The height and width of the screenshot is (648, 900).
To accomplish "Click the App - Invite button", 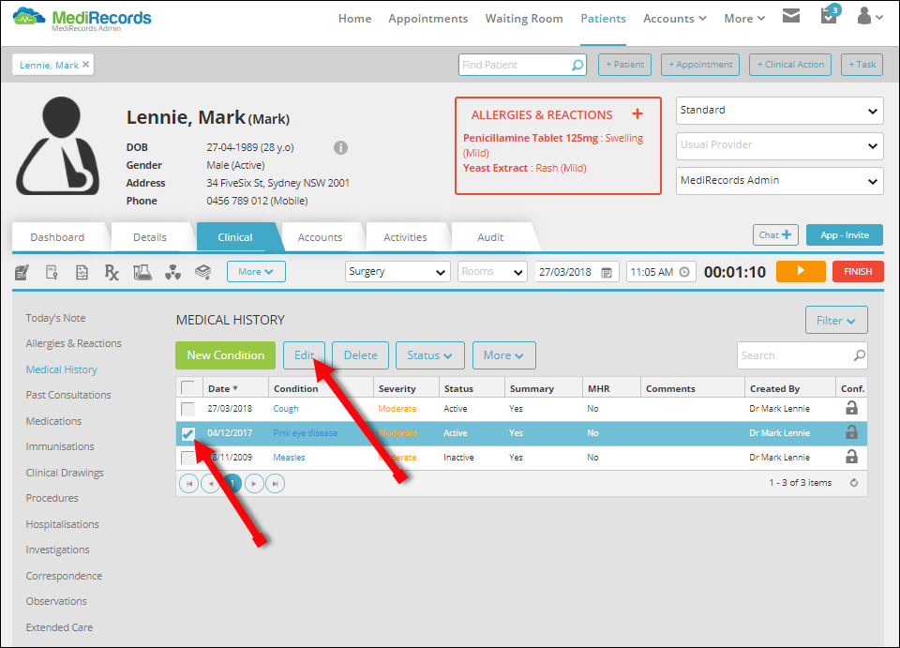I will tap(845, 234).
